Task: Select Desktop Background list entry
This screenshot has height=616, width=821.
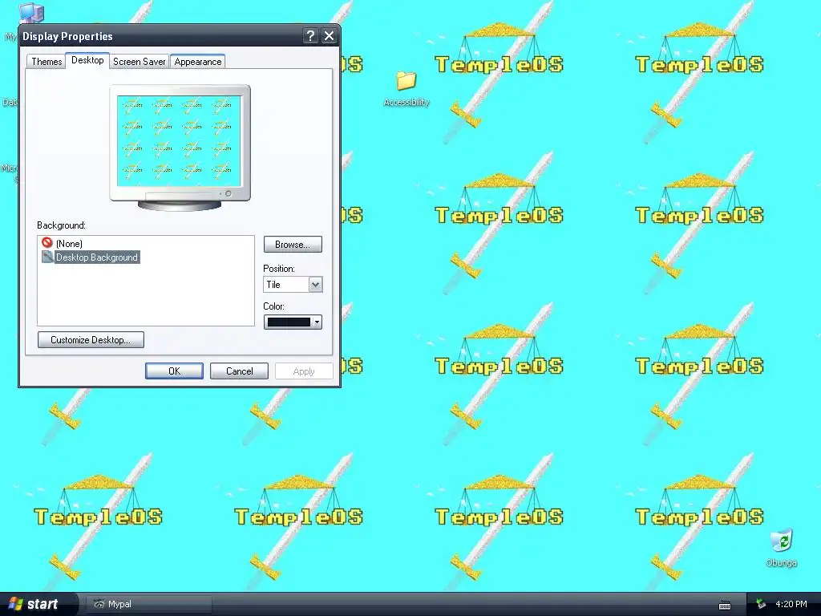Action: [97, 257]
